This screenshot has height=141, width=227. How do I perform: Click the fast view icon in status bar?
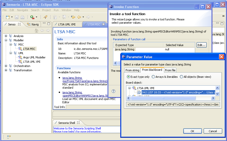point(9,137)
